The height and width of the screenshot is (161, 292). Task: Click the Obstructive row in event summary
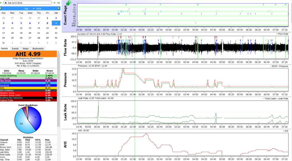pos(29,83)
